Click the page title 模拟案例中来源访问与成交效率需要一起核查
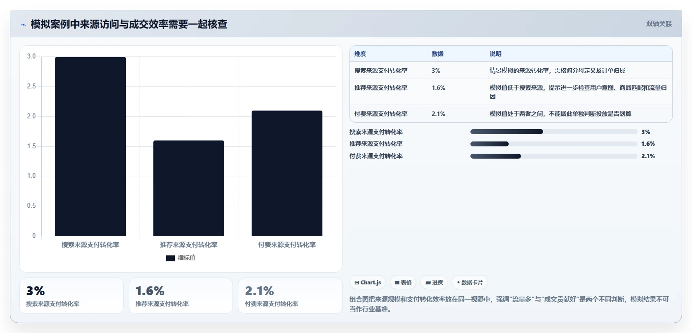The image size is (692, 333). [x=129, y=24]
